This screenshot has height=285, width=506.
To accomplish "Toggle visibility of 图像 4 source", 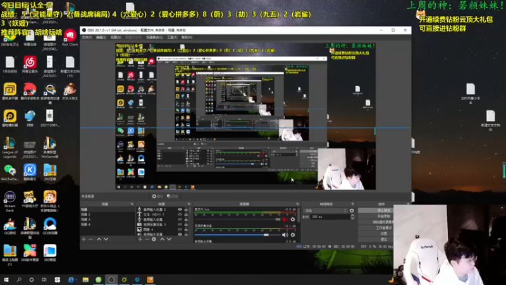I will click(x=180, y=229).
